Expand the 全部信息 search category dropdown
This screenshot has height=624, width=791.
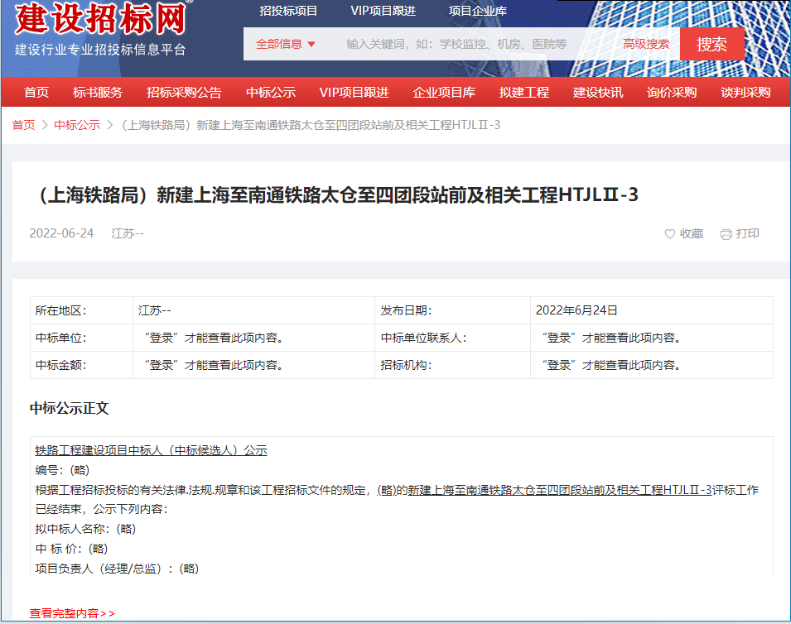point(286,44)
